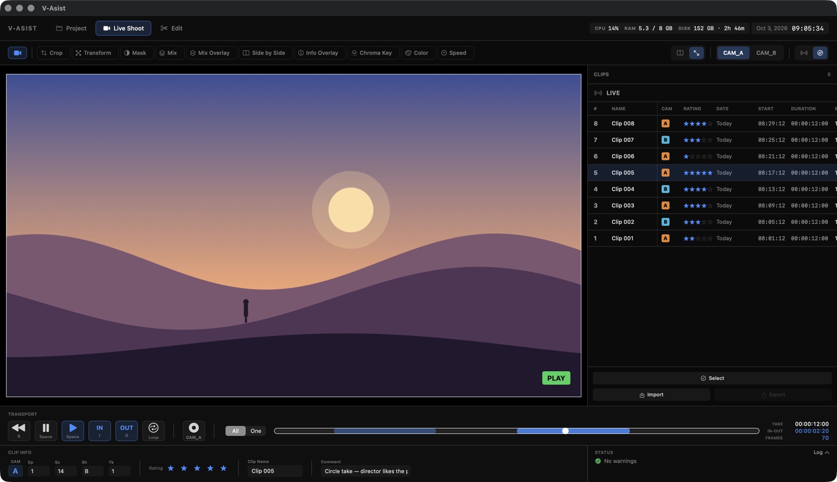
Task: Click the Clip Name input field
Action: [x=275, y=471]
